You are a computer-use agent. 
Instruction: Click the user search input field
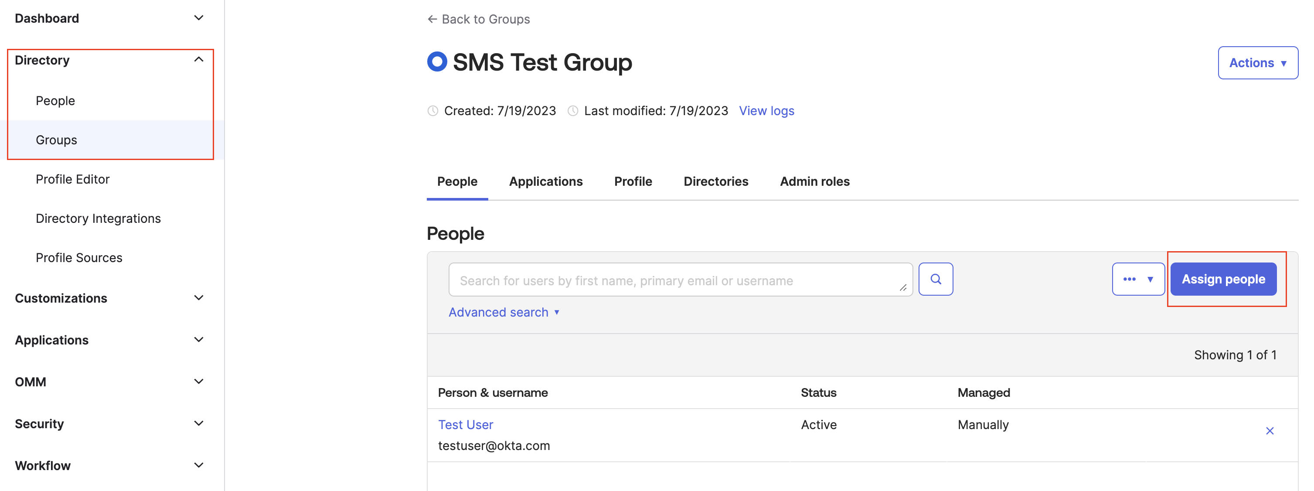(673, 280)
